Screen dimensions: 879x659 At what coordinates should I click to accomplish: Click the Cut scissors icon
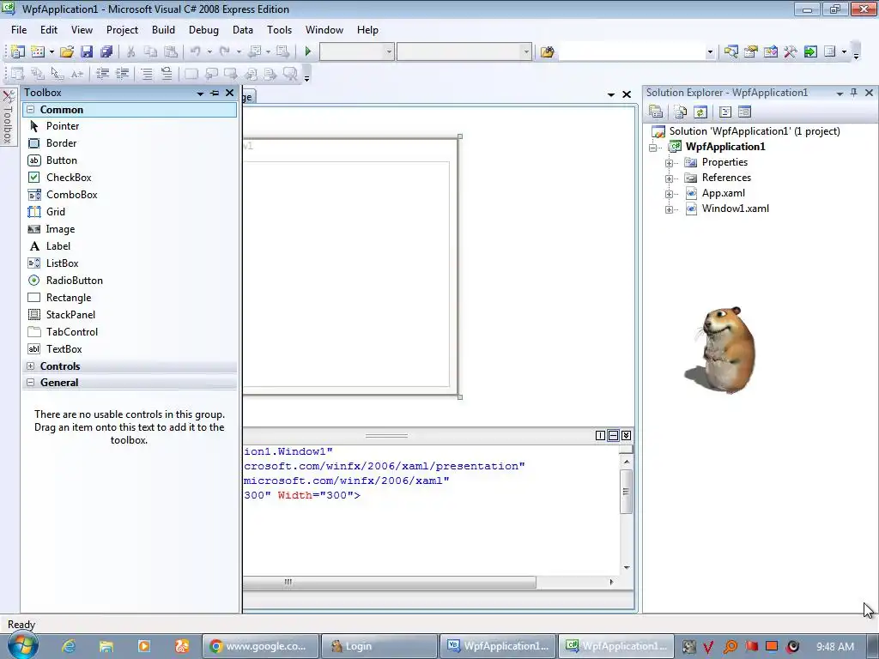pos(130,51)
